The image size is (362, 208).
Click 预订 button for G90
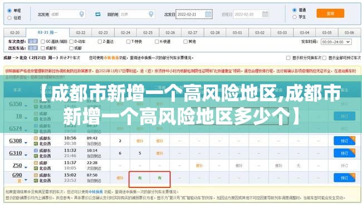tap(344, 178)
